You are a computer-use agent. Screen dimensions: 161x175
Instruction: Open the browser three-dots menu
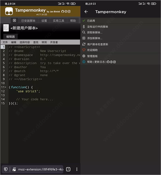point(77,169)
